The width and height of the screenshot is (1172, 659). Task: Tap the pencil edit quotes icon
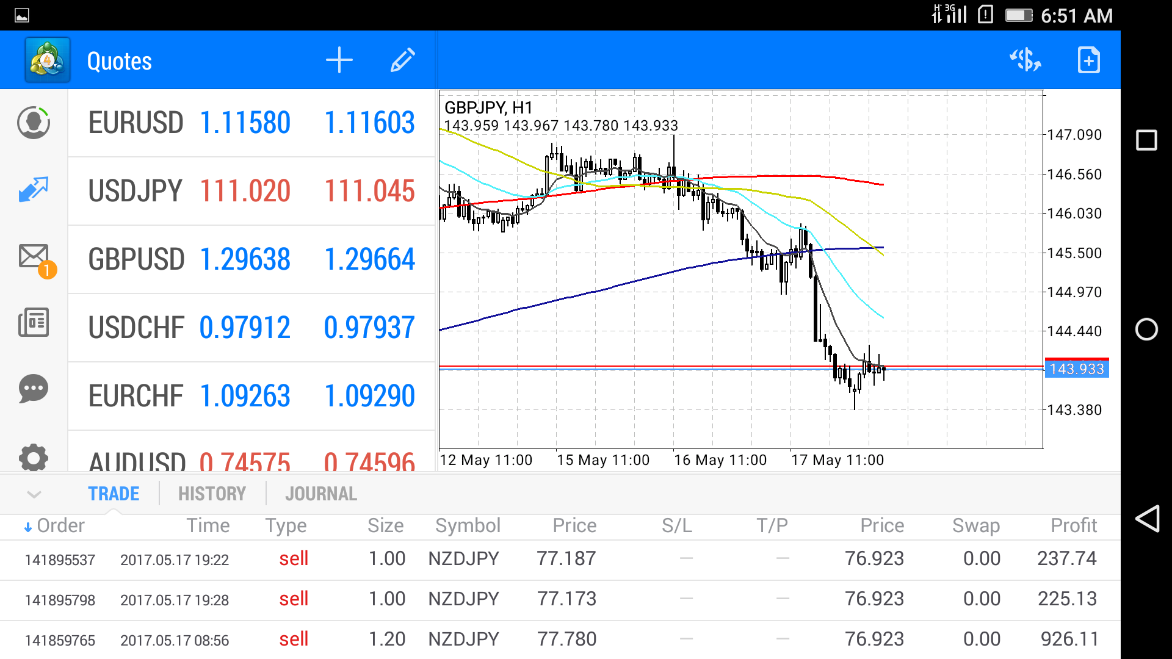point(402,60)
